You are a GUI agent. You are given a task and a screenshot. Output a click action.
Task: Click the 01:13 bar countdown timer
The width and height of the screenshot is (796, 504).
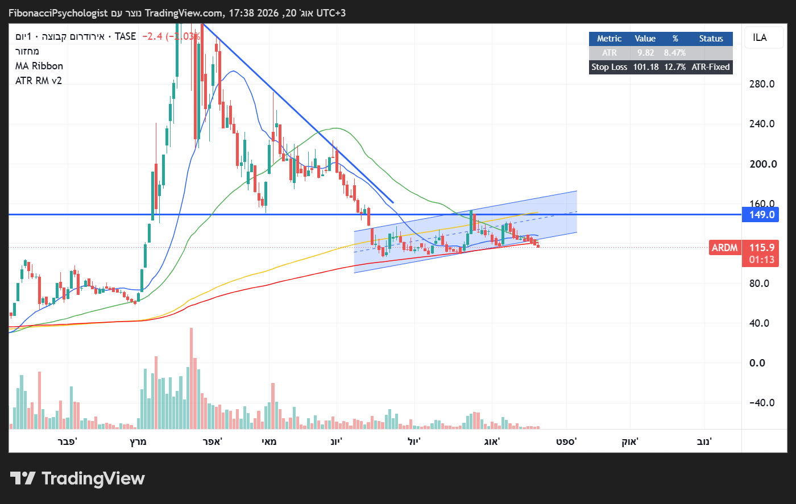pyautogui.click(x=761, y=260)
